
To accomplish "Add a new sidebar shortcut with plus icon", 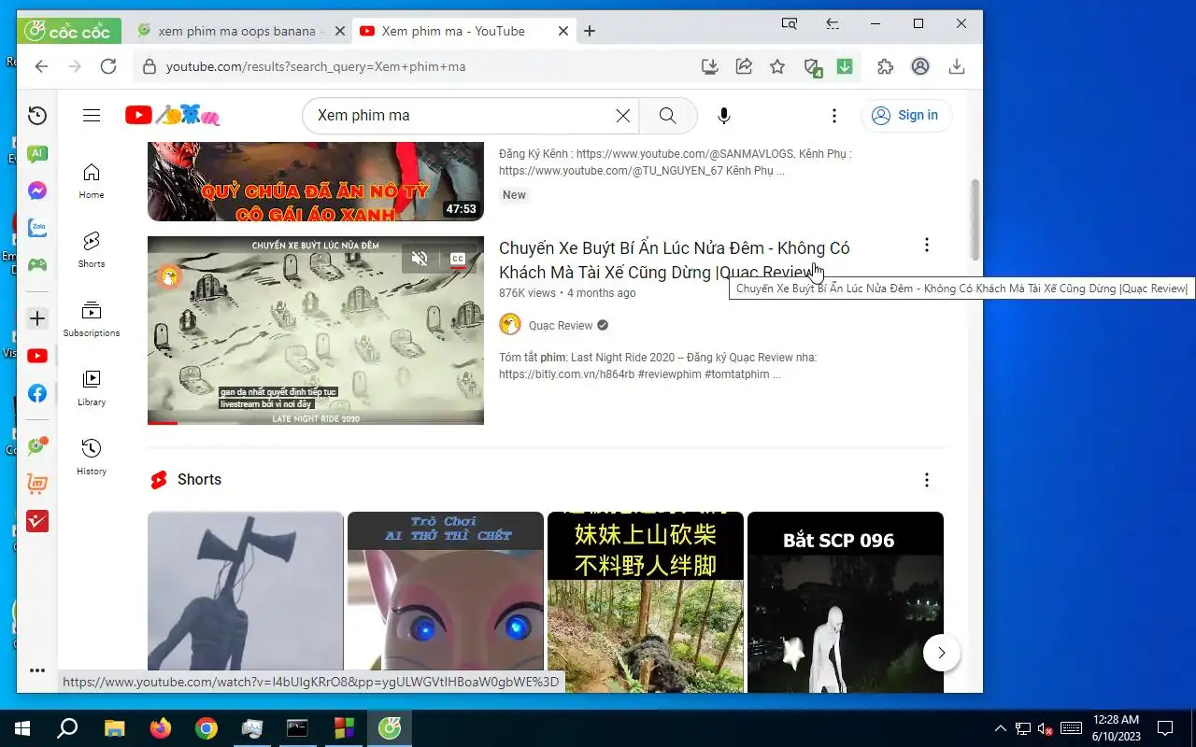I will click(37, 318).
